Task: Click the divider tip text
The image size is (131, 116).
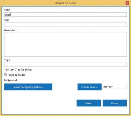Action: (18, 70)
